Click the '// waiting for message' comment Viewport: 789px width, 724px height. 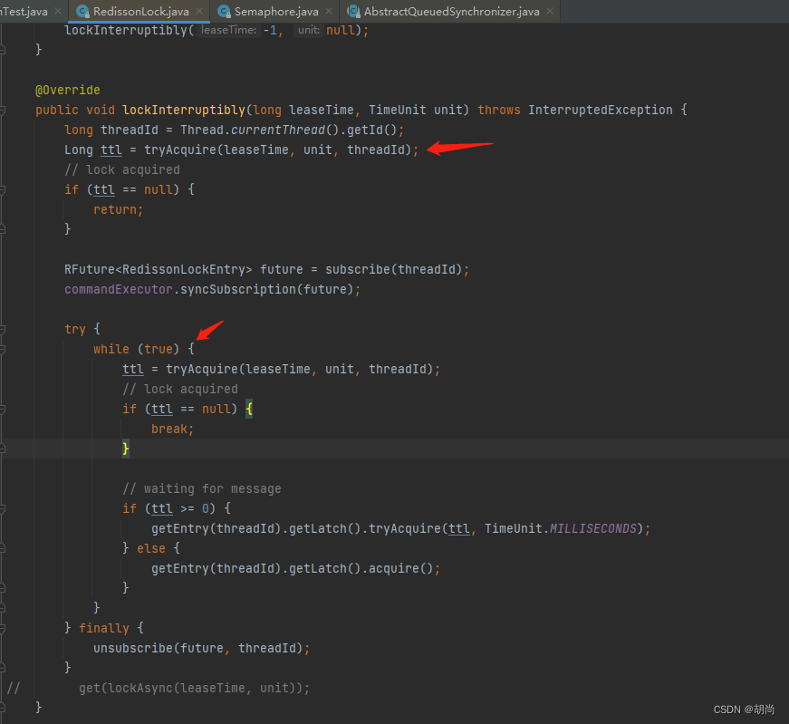pos(202,489)
